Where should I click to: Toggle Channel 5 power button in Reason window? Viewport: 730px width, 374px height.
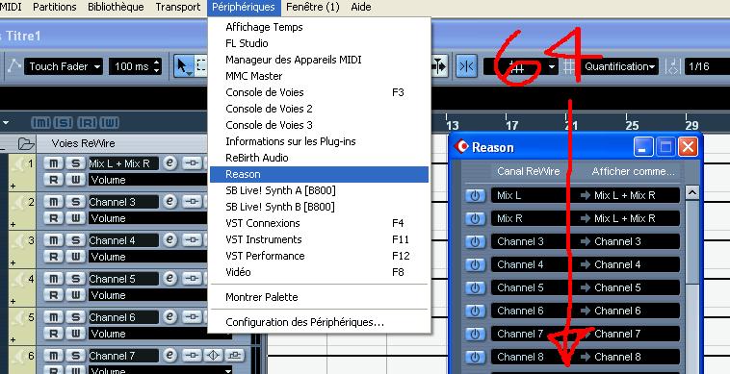pos(475,287)
